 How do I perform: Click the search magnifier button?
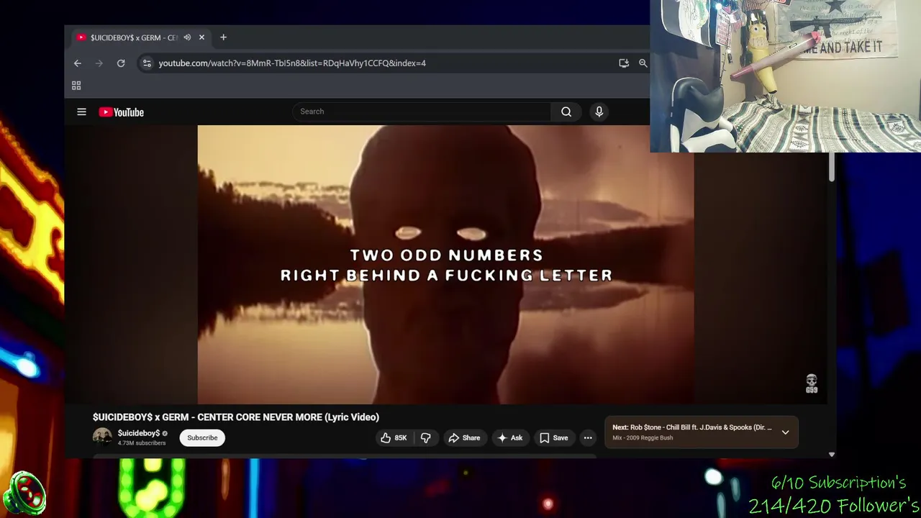pos(566,112)
